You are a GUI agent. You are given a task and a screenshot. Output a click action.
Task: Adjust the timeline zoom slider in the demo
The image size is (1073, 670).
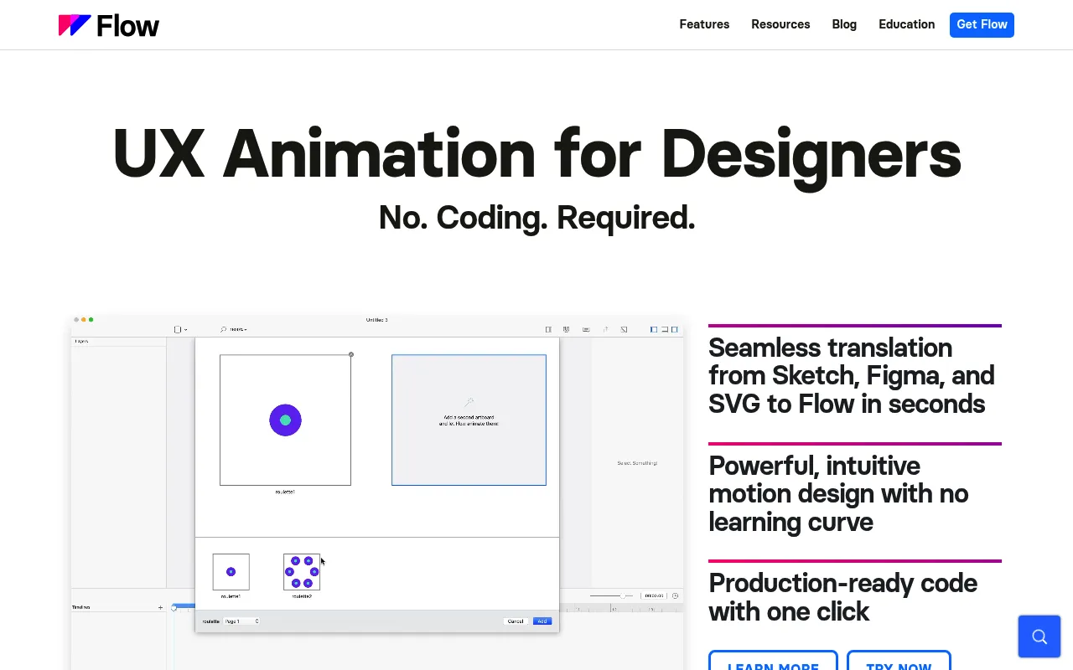[x=612, y=595]
